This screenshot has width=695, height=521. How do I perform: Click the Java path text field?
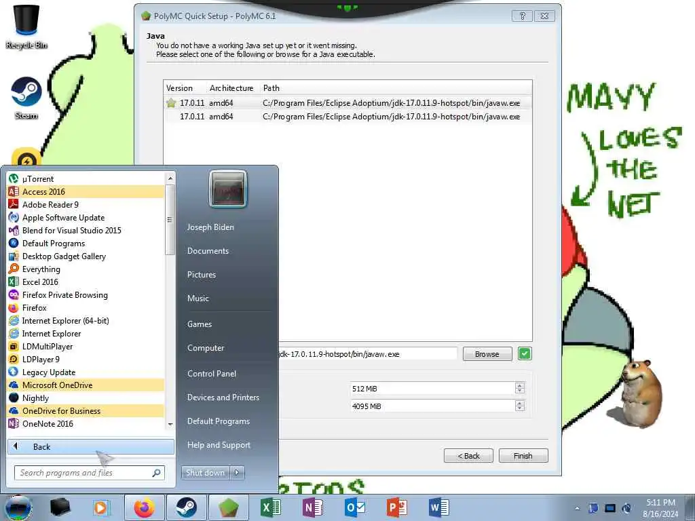click(368, 354)
